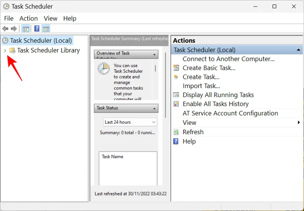
Task: Collapse the Overview of Task Scheduler section
Action: (x=155, y=54)
